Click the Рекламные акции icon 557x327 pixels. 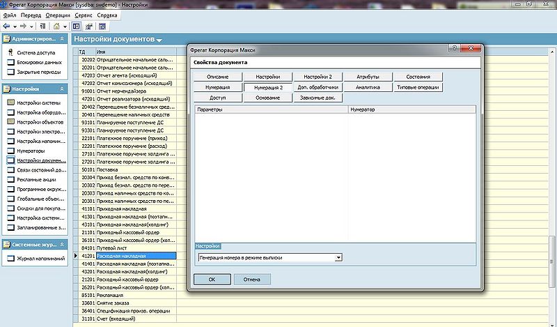point(10,179)
